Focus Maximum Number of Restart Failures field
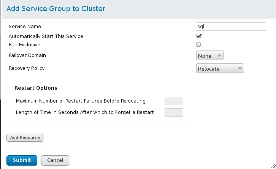The width and height of the screenshot is (276, 169). coord(174,101)
